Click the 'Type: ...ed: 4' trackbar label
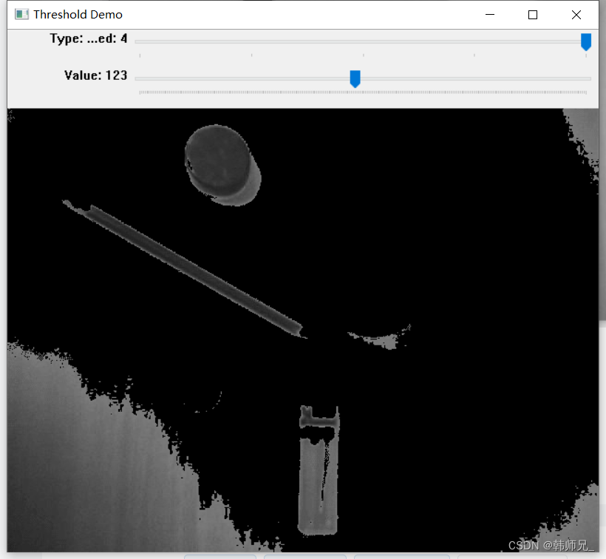This screenshot has width=606, height=559. [88, 38]
